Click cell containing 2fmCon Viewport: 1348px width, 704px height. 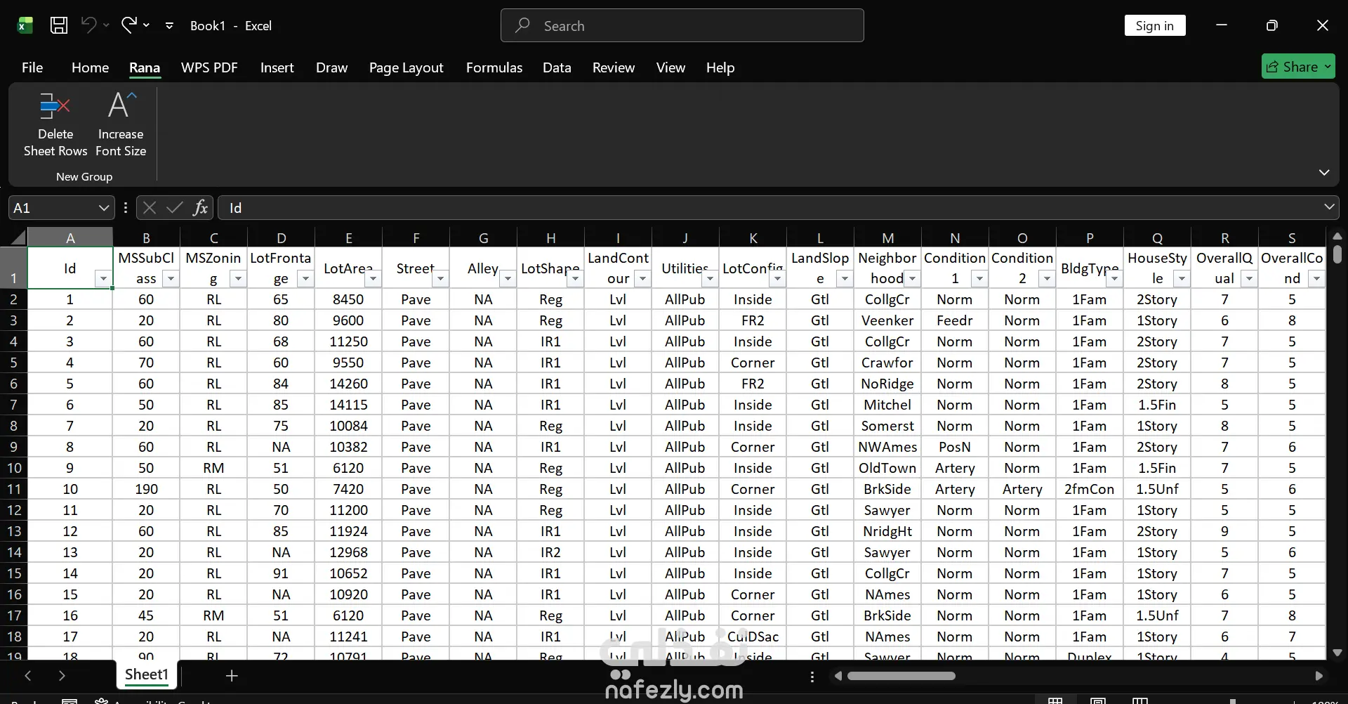point(1090,489)
